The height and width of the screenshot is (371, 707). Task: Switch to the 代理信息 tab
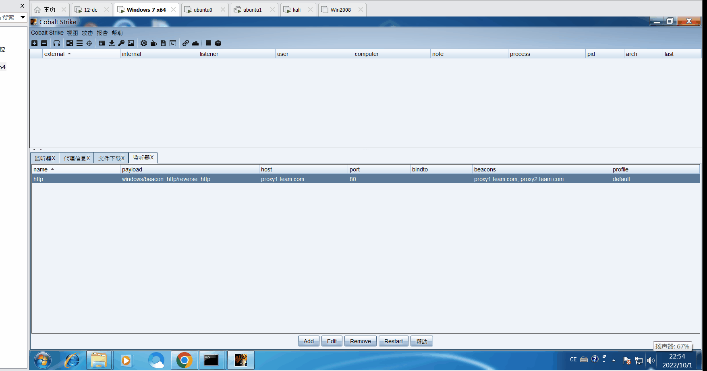(77, 158)
